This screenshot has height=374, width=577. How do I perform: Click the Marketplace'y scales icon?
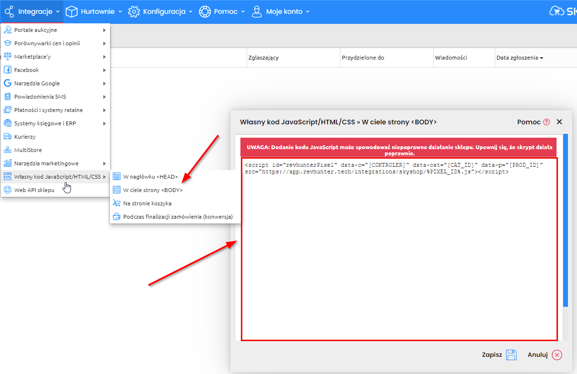pyautogui.click(x=8, y=57)
